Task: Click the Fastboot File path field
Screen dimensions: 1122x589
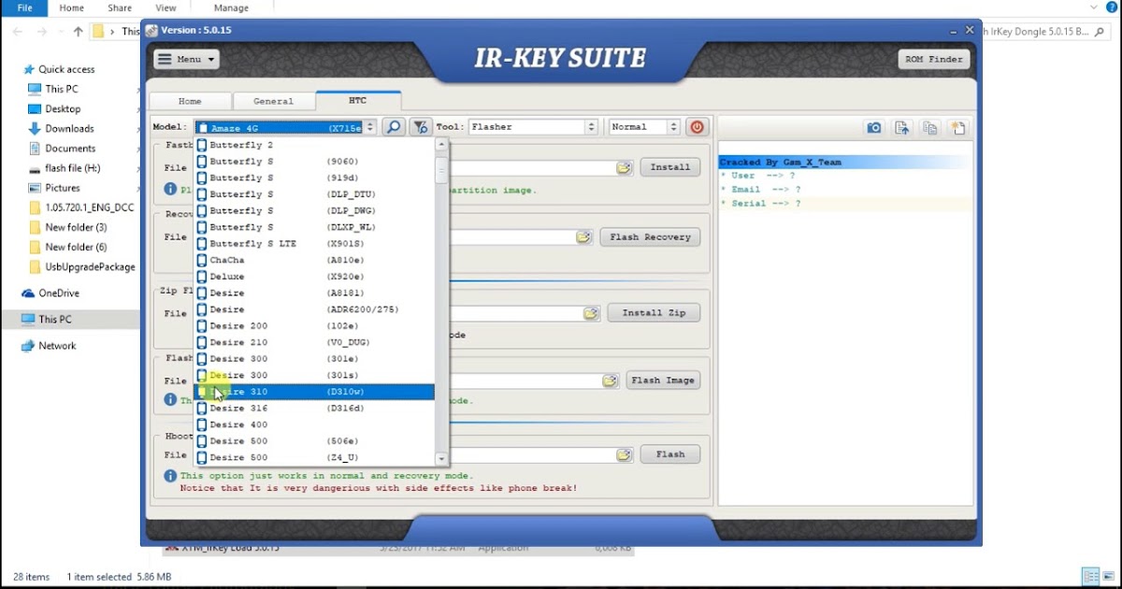Action: (531, 167)
